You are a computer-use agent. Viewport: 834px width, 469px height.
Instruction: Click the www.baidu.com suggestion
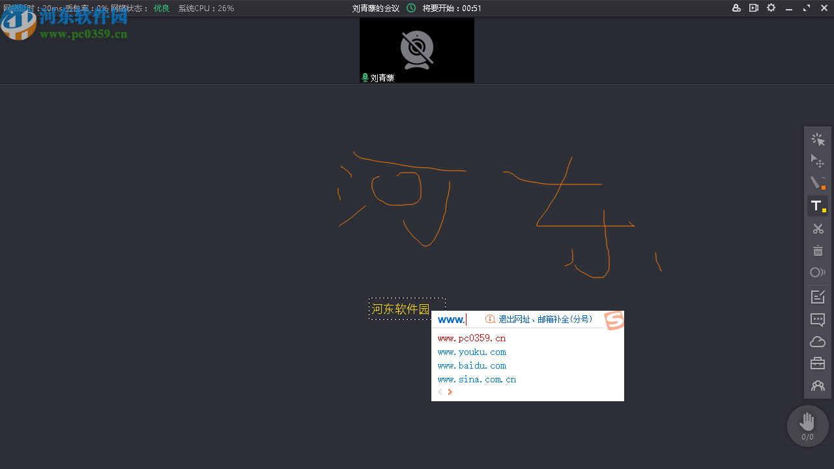(472, 365)
